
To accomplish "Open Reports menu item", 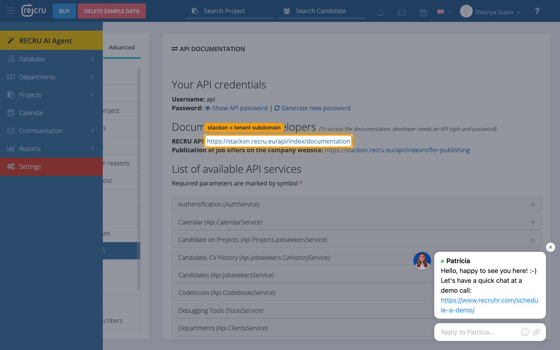I will click(x=51, y=149).
